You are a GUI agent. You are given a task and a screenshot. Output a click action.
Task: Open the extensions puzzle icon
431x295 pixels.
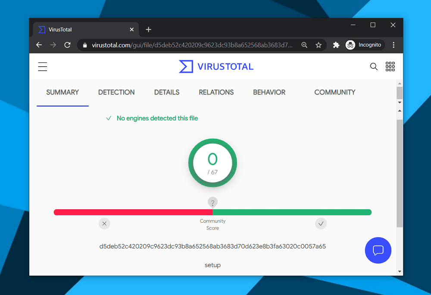336,45
